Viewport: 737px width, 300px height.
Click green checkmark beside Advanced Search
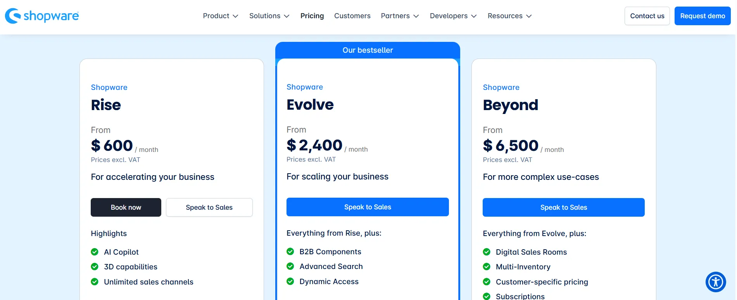coord(290,266)
